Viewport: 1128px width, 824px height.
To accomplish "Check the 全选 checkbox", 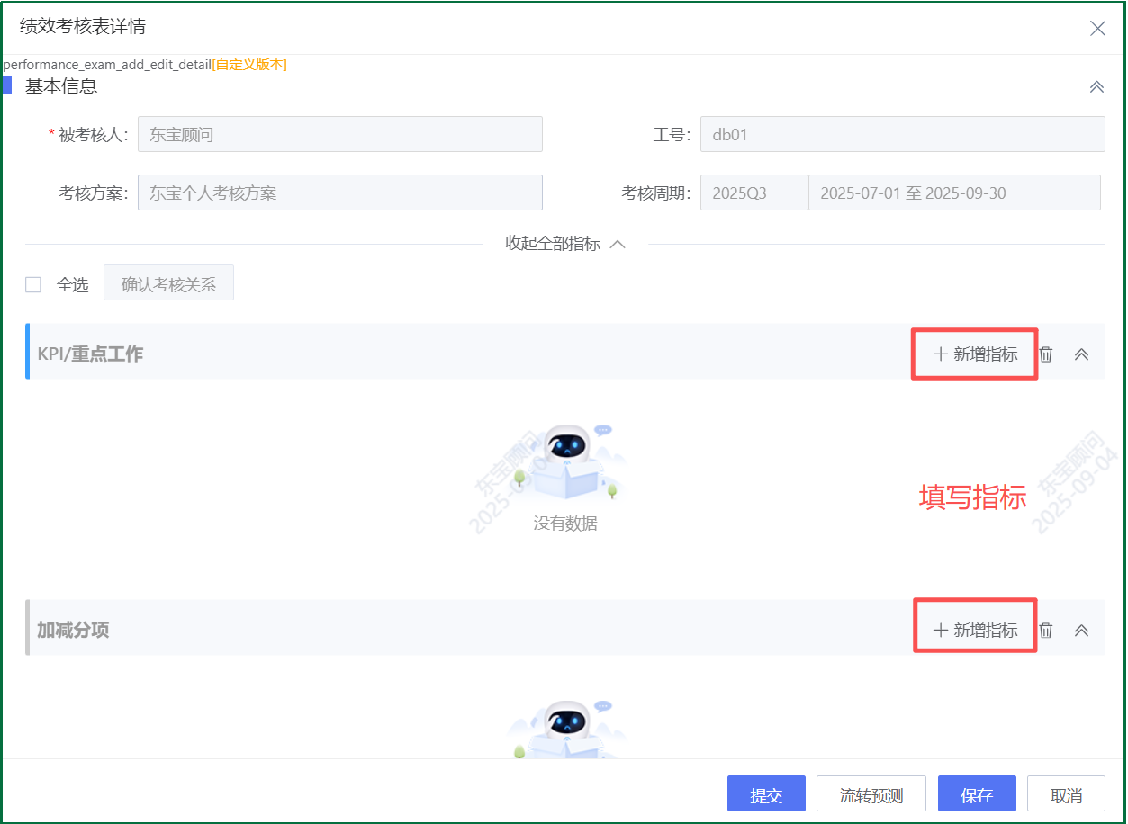I will [x=33, y=285].
